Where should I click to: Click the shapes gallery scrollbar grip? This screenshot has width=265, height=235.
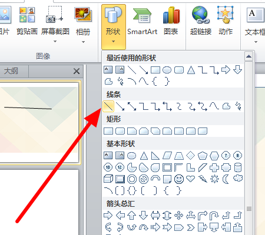pos(249,209)
